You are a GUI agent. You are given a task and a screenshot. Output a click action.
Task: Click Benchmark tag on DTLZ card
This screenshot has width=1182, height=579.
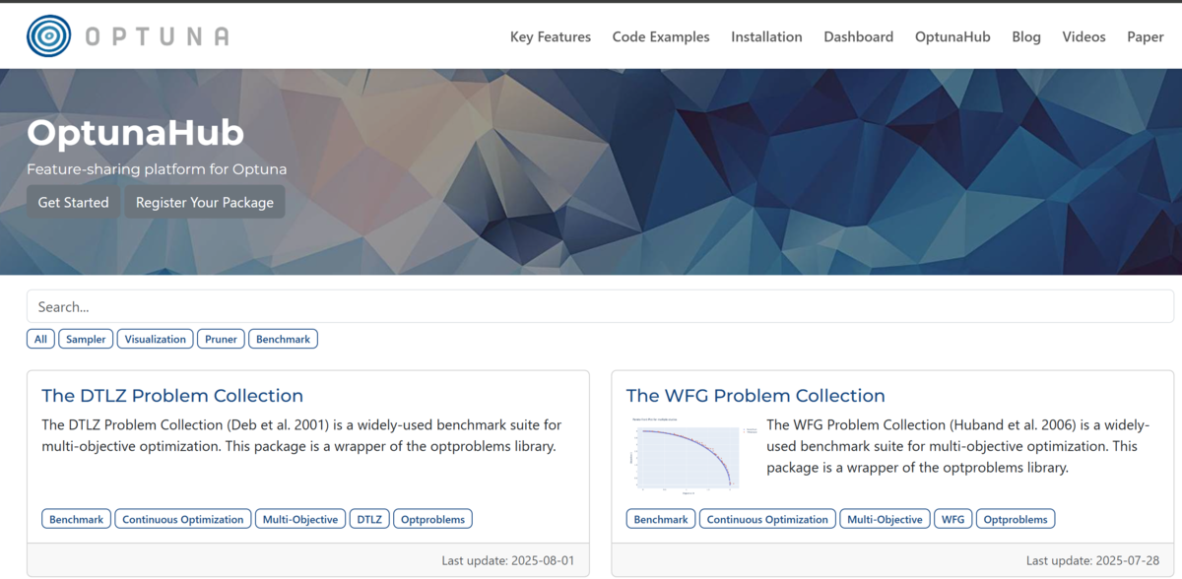pyautogui.click(x=76, y=519)
